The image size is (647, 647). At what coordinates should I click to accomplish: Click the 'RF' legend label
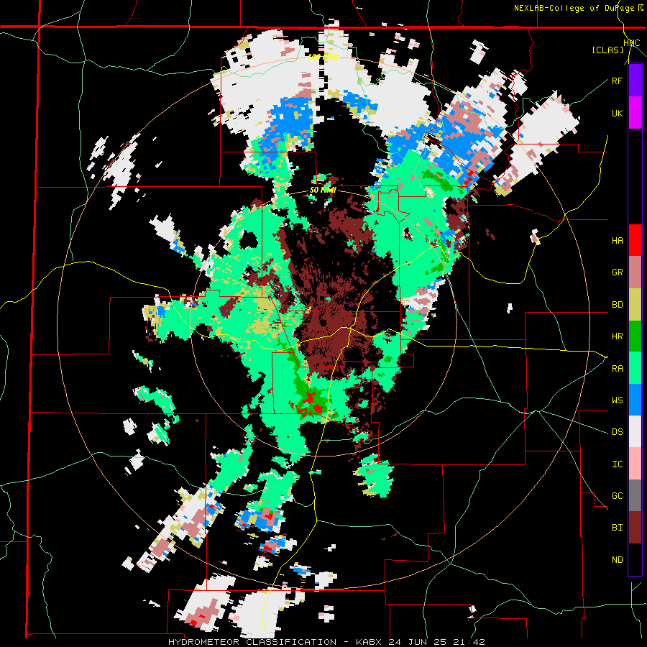617,81
